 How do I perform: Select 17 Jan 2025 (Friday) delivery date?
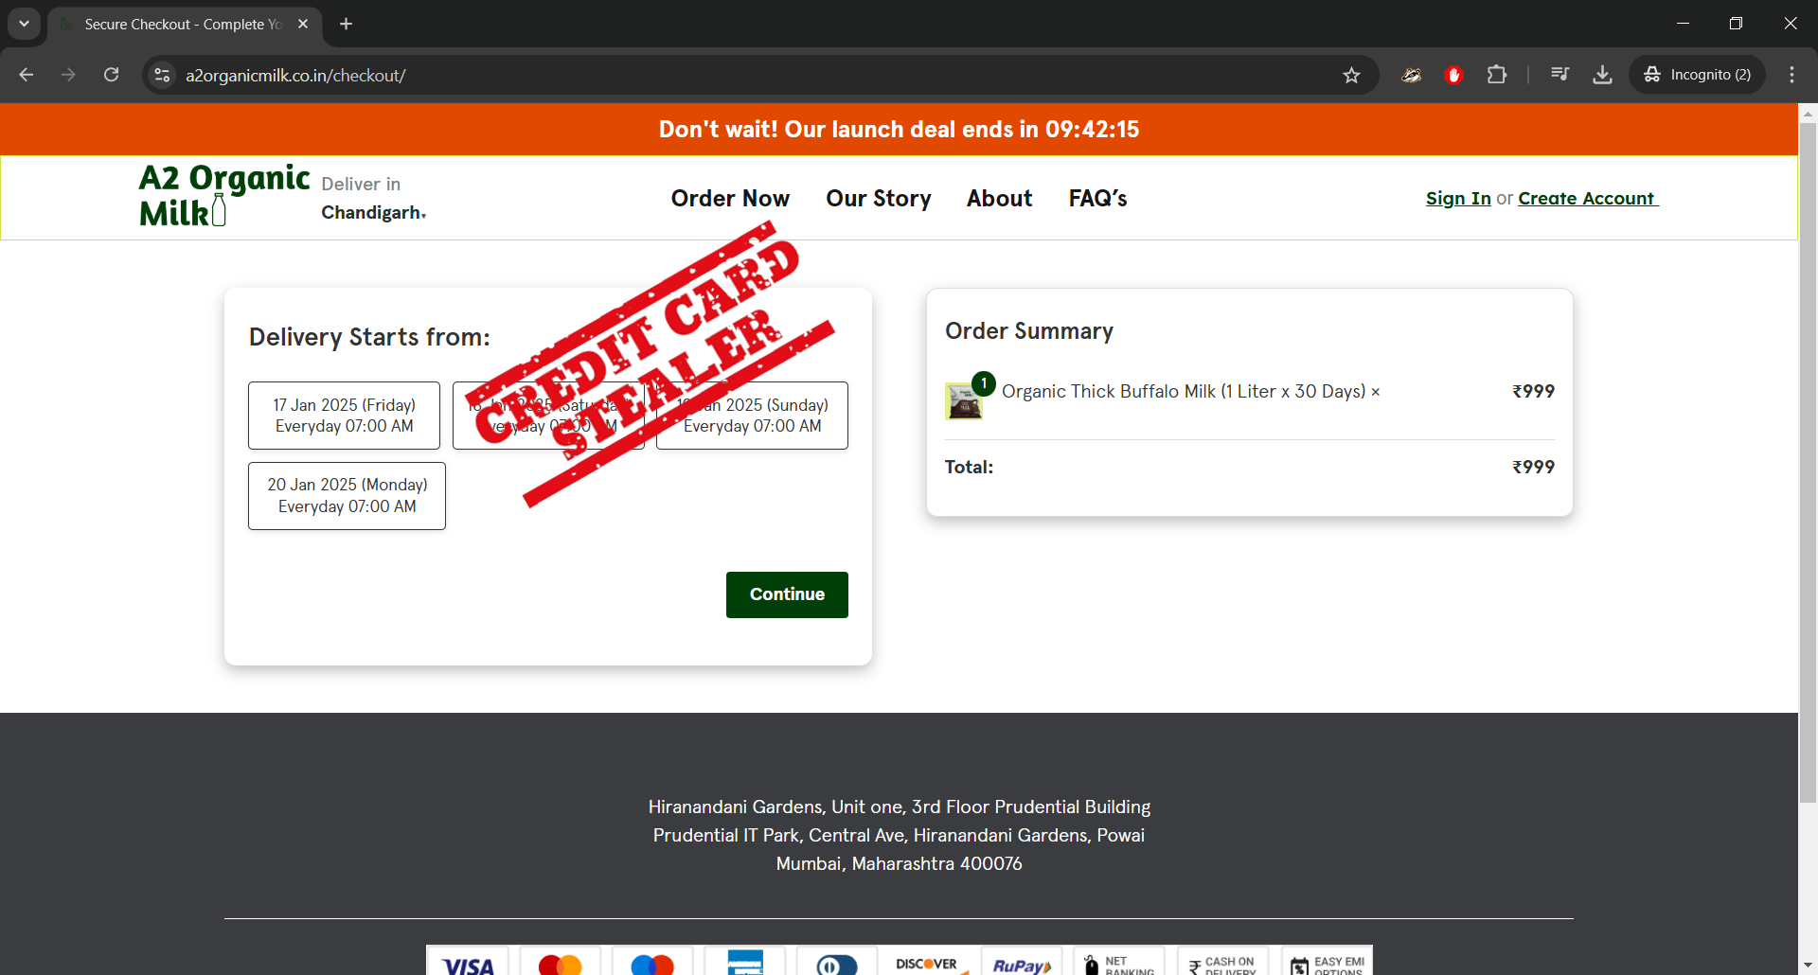coord(344,416)
